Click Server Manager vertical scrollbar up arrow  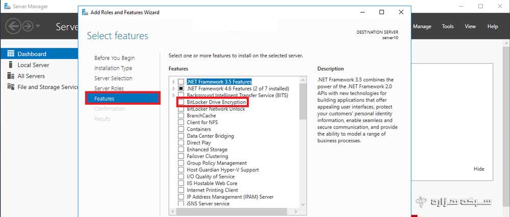[506, 43]
